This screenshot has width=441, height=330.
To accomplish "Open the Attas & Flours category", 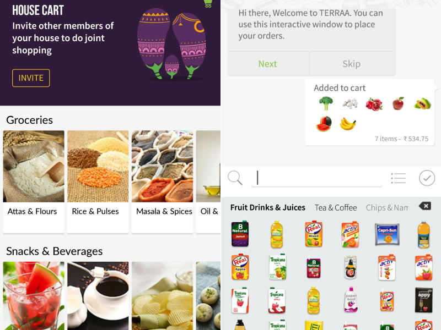I will tap(34, 182).
